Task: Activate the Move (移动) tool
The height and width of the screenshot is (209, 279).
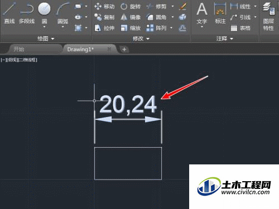Action: tap(104, 7)
